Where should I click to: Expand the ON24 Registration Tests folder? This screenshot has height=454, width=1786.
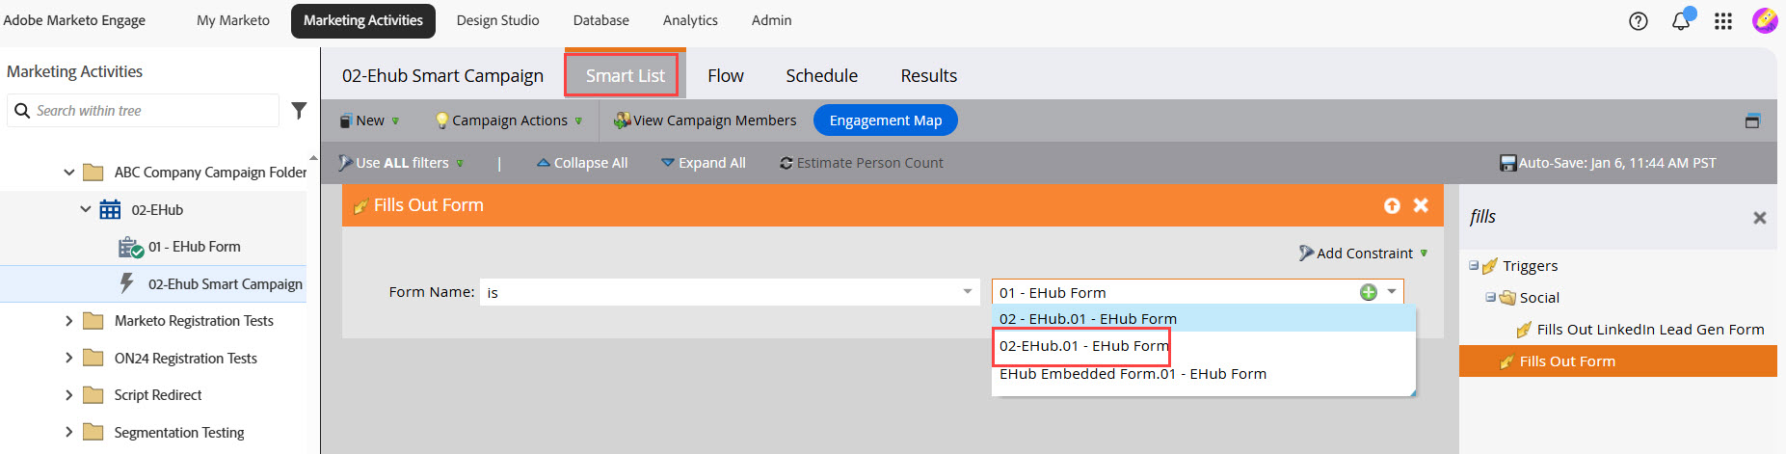[68, 358]
